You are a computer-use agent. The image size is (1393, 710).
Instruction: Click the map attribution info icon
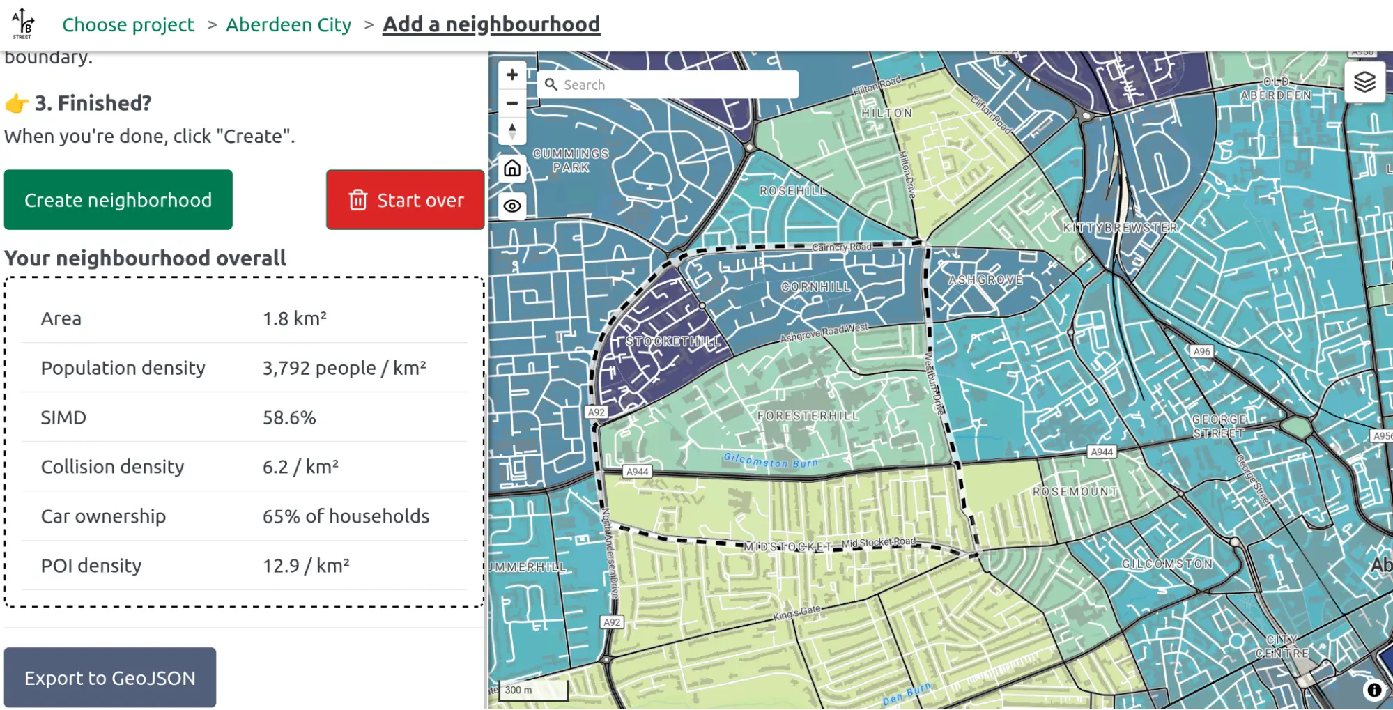[1374, 690]
